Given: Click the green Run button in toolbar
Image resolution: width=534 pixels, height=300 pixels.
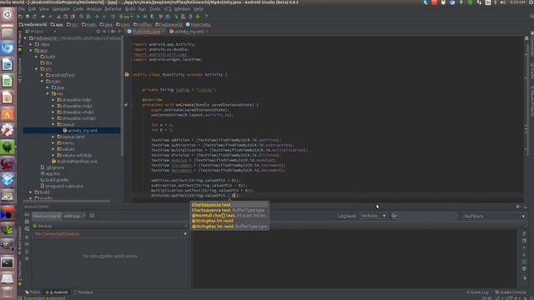Looking at the screenshot, I should [138, 17].
